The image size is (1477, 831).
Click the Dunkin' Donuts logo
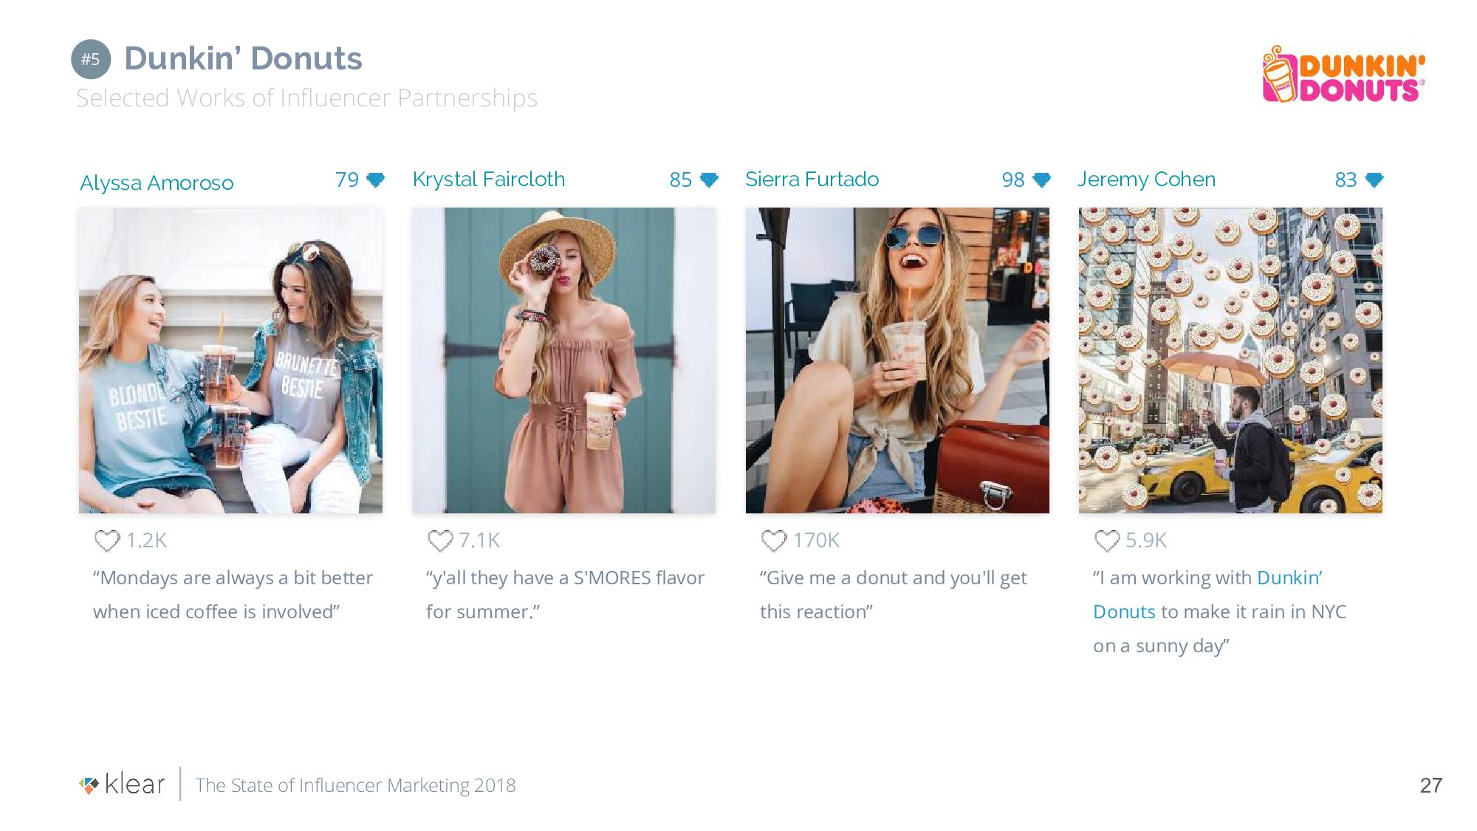pos(1344,75)
